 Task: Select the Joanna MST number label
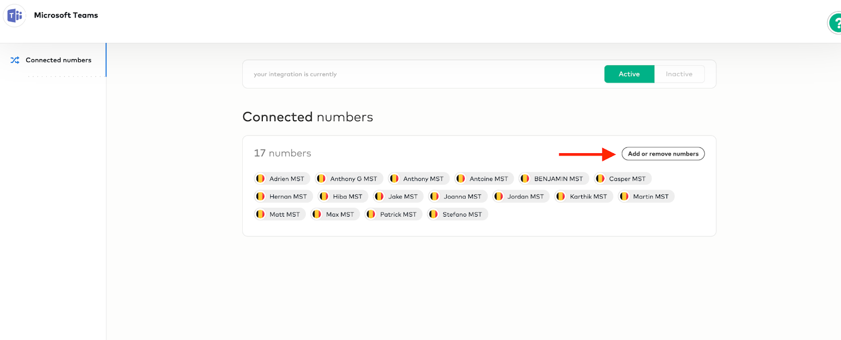[463, 197]
